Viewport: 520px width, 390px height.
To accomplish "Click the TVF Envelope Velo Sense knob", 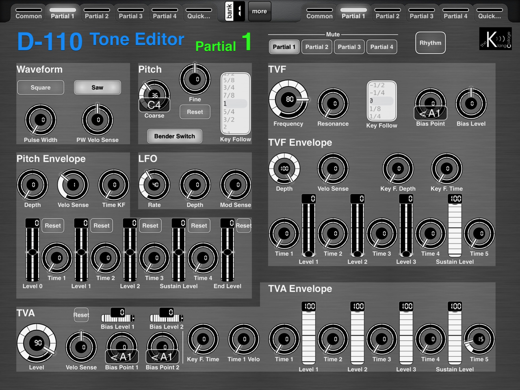I will click(x=333, y=169).
